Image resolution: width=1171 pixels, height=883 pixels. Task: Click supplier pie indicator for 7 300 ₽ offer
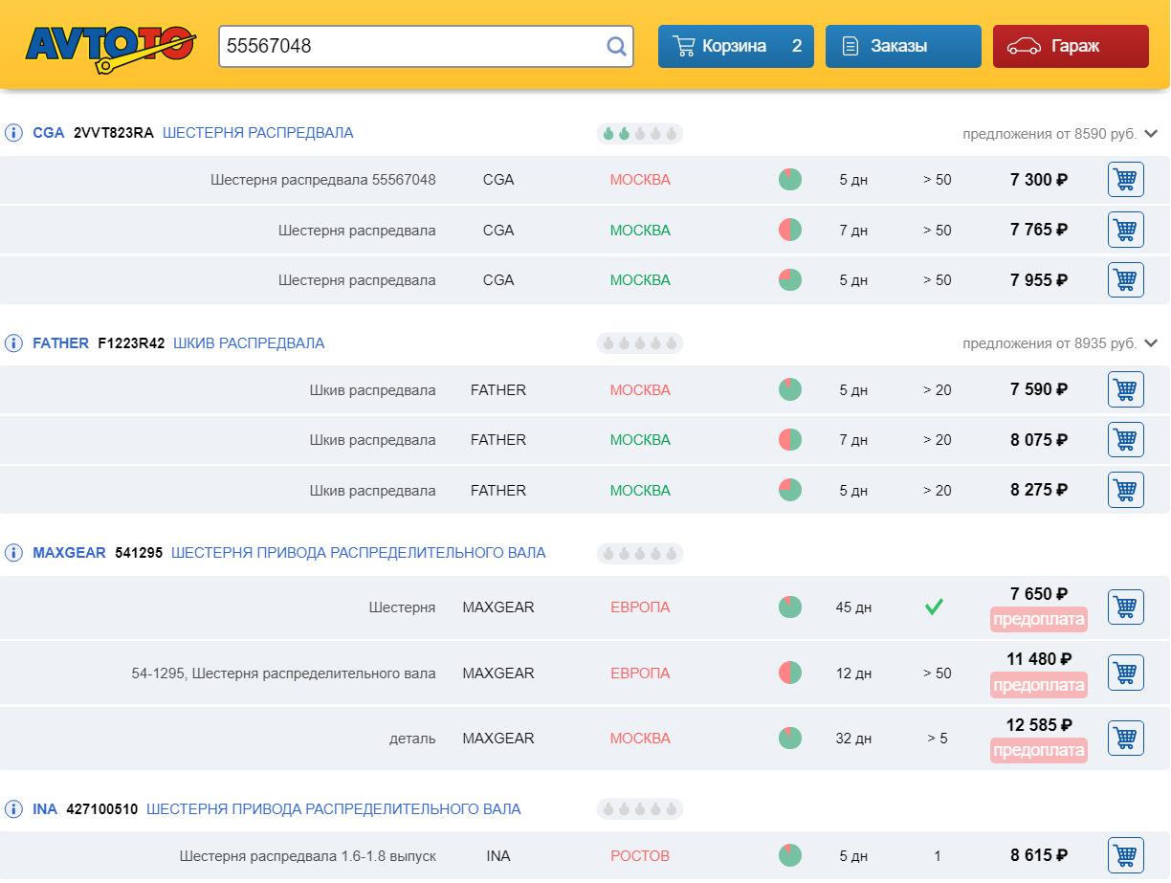click(x=789, y=180)
